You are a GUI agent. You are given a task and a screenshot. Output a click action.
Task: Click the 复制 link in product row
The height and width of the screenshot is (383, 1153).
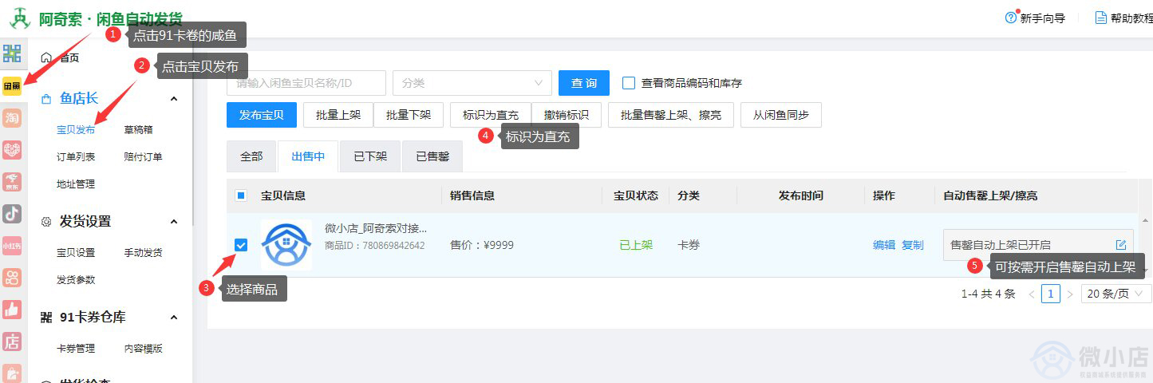[x=913, y=245]
